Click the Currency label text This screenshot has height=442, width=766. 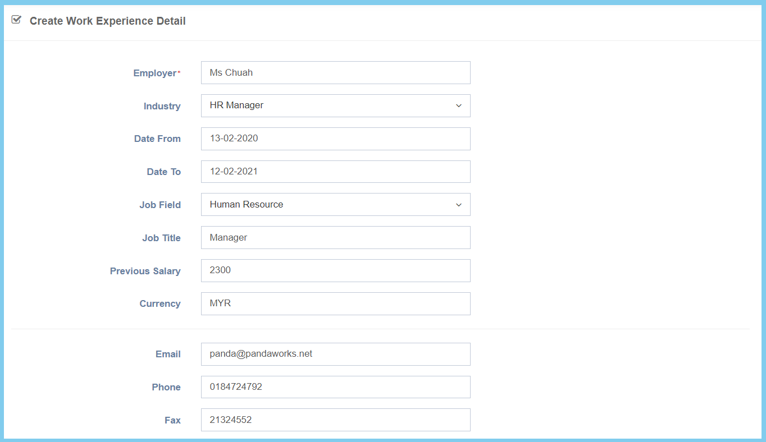coord(160,304)
